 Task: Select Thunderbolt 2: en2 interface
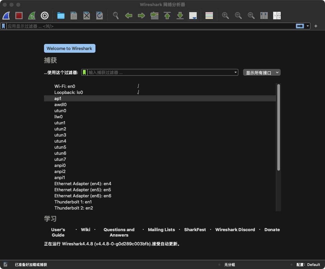click(160, 208)
